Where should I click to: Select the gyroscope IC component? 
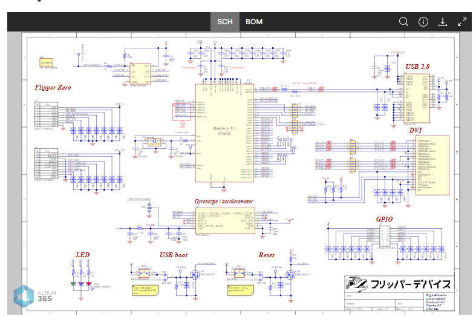(225, 221)
